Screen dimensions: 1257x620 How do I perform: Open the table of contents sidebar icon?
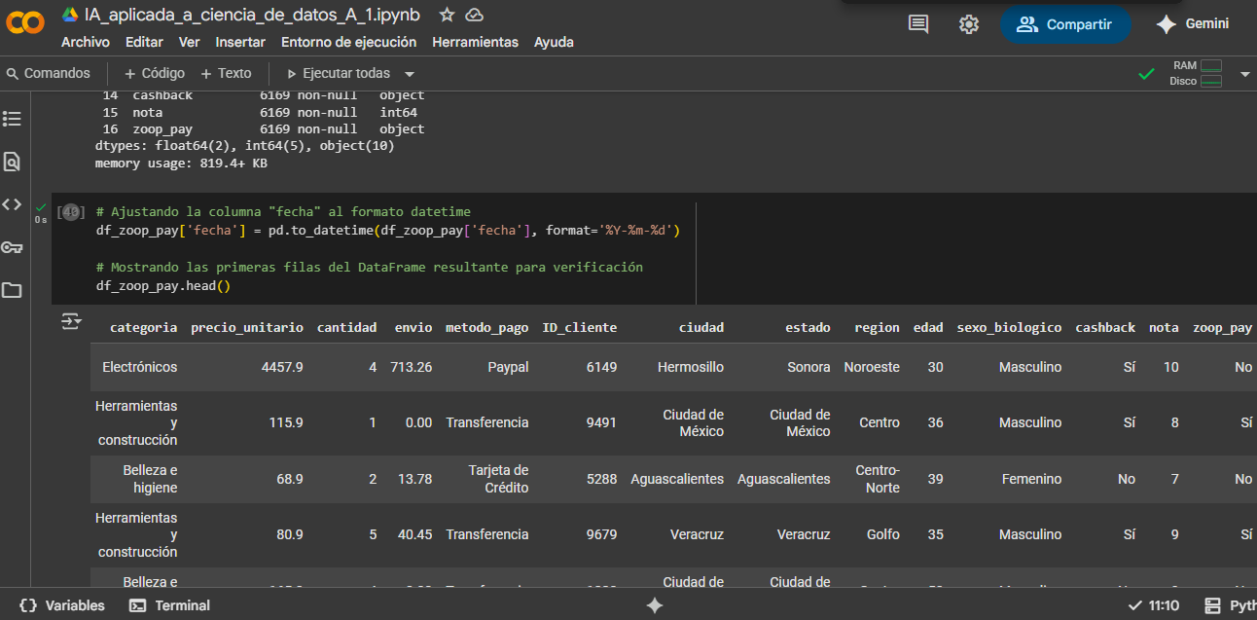[12, 119]
